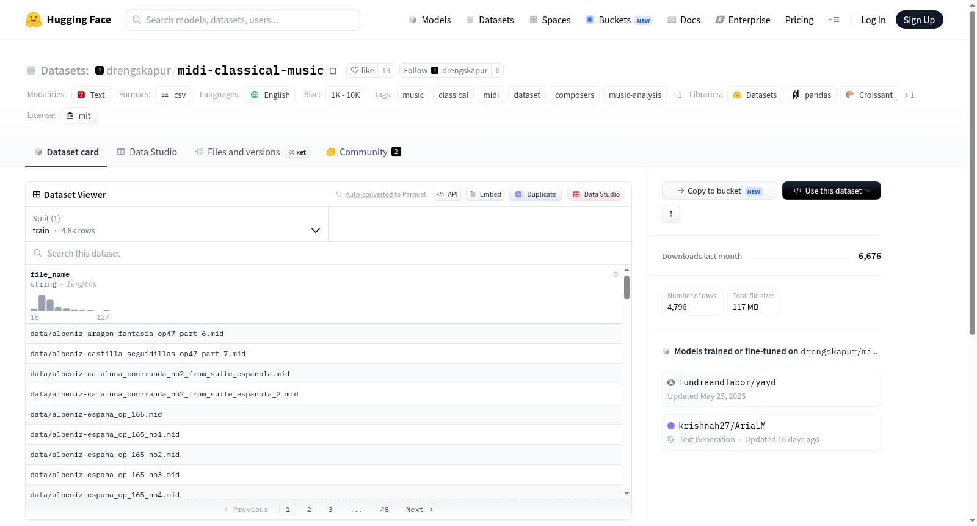Click the dataset viewer vertical scrollbar
The width and height of the screenshot is (977, 526).
point(627,287)
